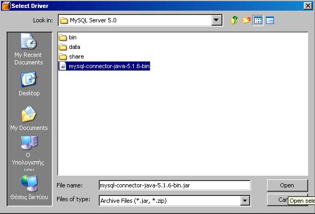Viewport: 315px width, 214px height.
Task: Select the data folder
Action: (x=69, y=47)
